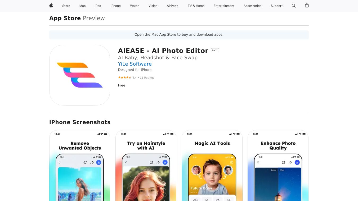
Task: Click the close X icon in Enhance Photo screenshot
Action: coord(258,162)
